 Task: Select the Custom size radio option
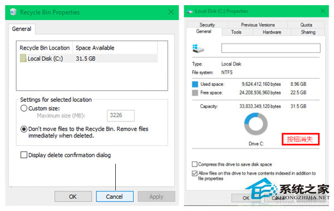coord(24,108)
